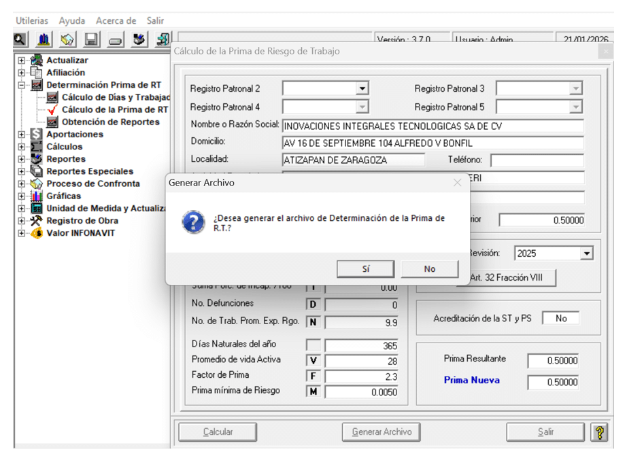Viewport: 627px width, 456px height.
Task: Confirm file generation with Sí button
Action: click(365, 269)
